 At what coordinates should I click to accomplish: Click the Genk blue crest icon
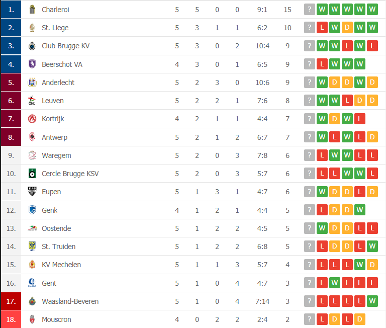pos(32,210)
